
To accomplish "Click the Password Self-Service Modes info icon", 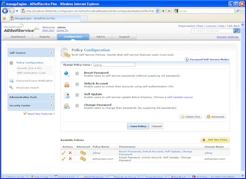I will point(187,60).
